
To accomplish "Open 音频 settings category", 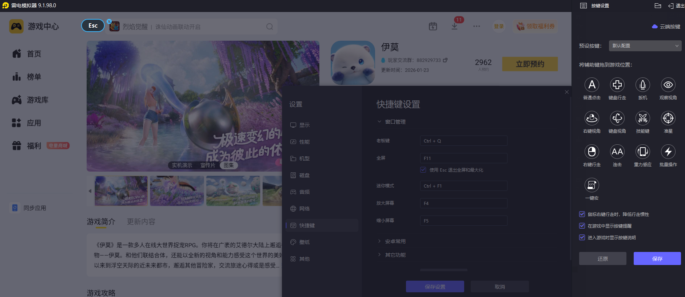I will tap(322, 192).
